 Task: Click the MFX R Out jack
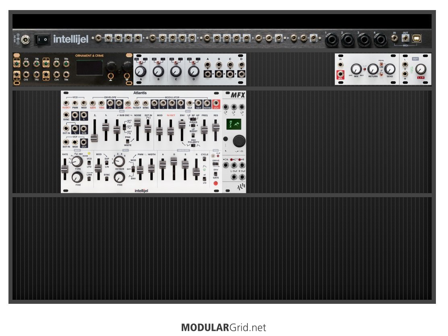click(x=242, y=177)
